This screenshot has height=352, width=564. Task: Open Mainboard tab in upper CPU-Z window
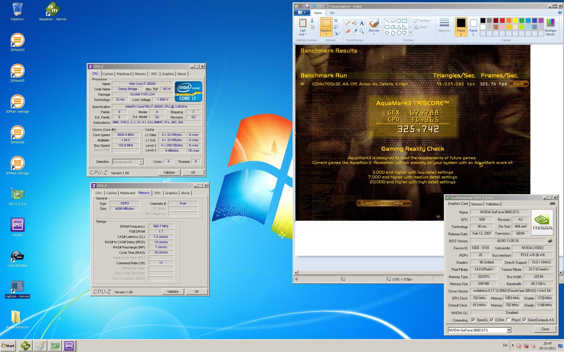(124, 74)
